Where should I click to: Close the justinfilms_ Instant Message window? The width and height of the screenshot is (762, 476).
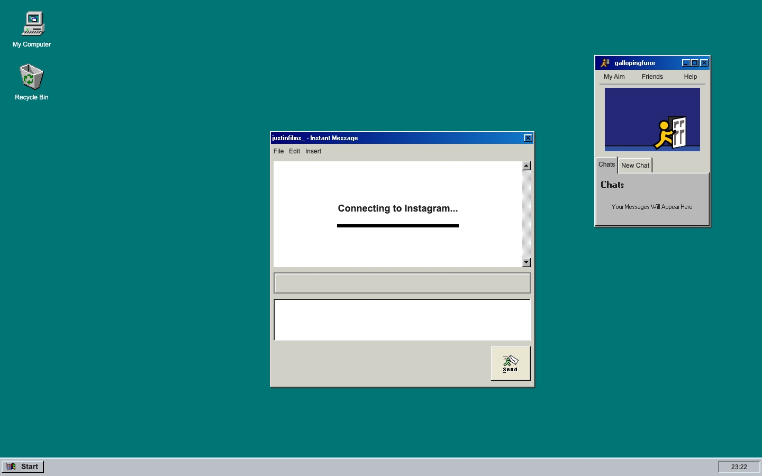(528, 138)
